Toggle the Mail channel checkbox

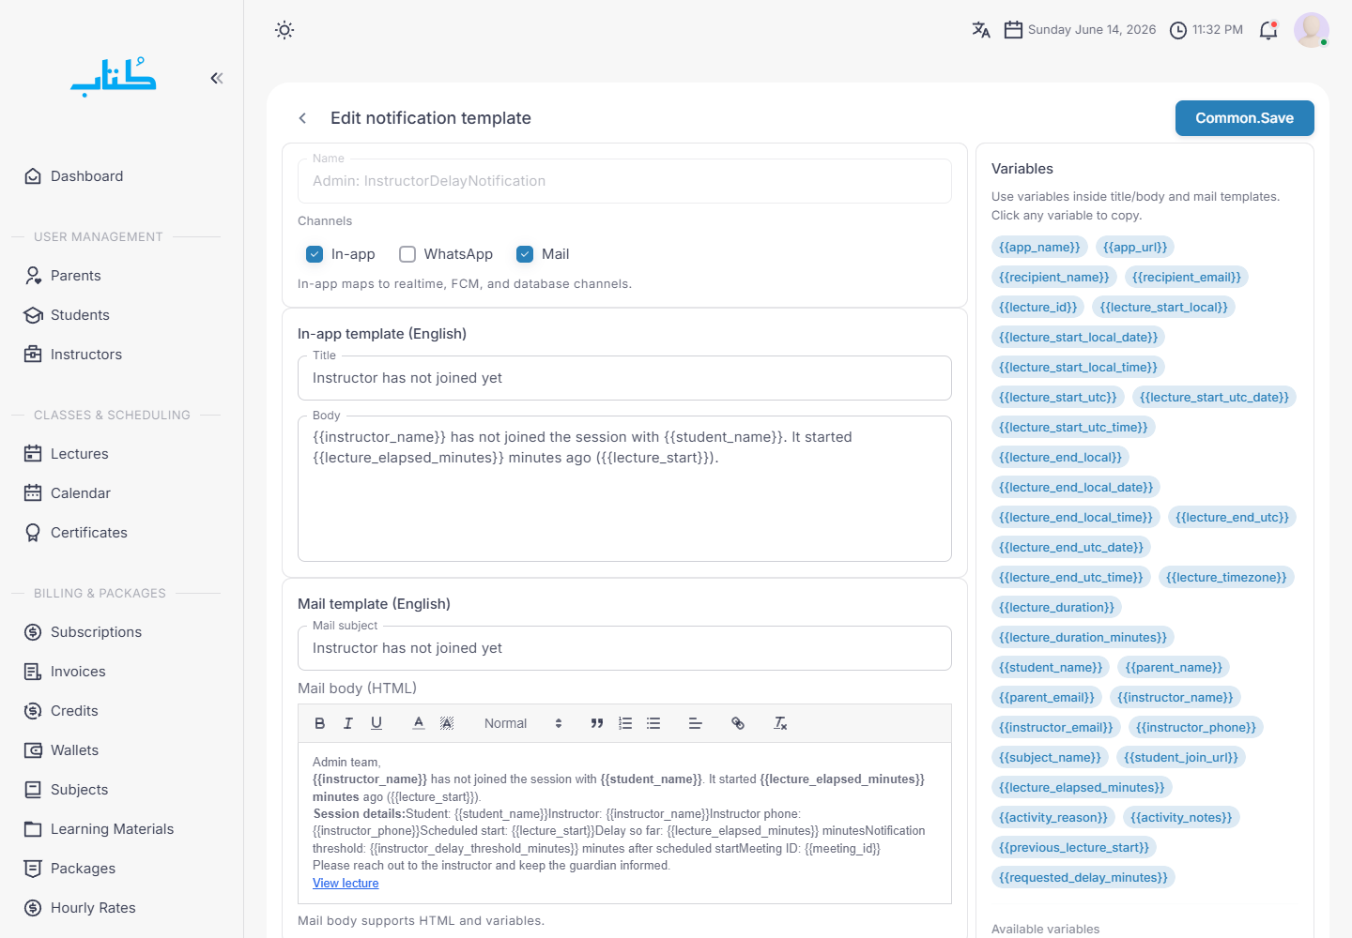[525, 254]
